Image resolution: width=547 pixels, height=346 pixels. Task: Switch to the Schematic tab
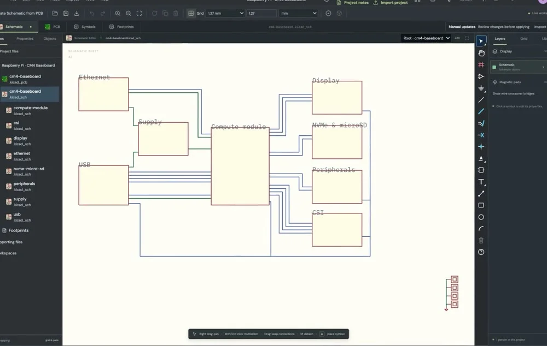point(14,26)
